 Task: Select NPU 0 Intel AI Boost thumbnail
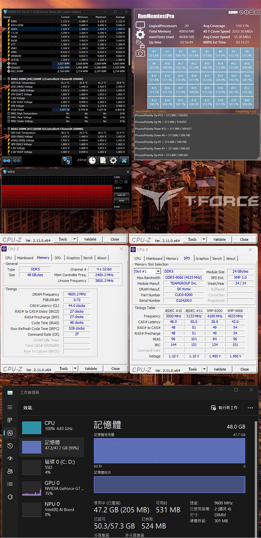32,509
